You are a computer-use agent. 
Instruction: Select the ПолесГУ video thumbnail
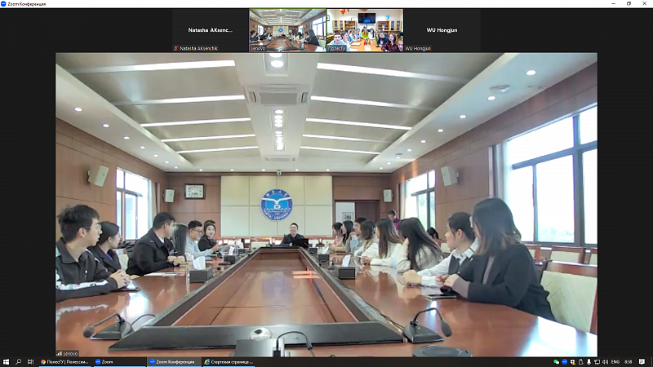364,30
